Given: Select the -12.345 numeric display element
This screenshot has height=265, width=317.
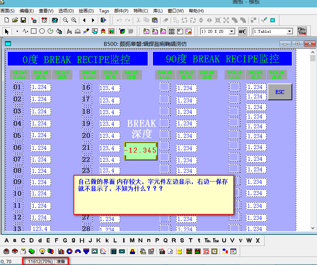Looking at the screenshot, I should (141, 151).
